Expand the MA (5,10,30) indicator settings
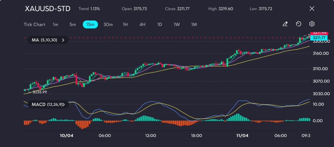 [48, 40]
